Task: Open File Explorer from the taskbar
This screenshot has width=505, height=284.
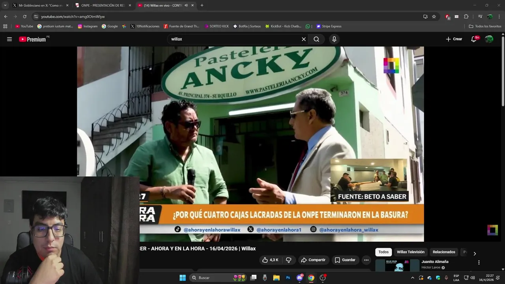Action: point(276,278)
